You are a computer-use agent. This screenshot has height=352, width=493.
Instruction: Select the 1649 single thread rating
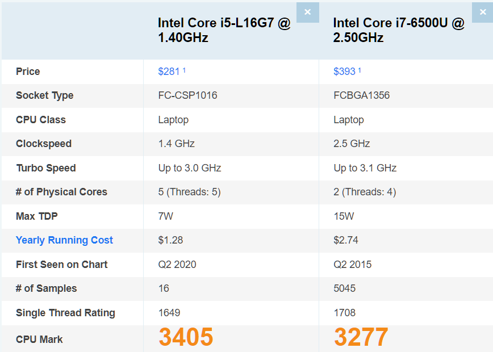[x=169, y=313]
